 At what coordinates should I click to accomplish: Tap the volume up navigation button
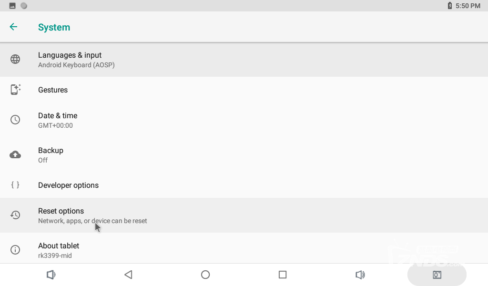click(360, 275)
